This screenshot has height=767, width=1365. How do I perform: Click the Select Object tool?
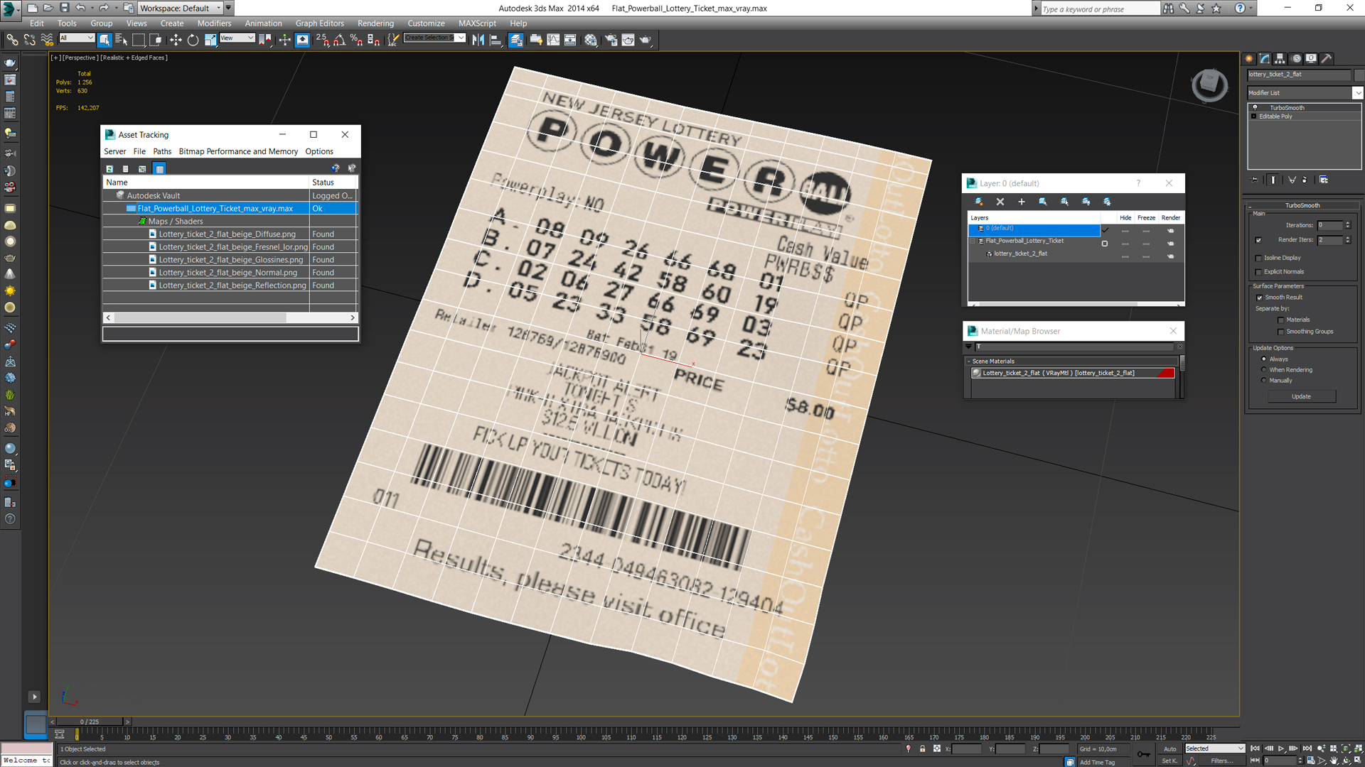(x=105, y=40)
